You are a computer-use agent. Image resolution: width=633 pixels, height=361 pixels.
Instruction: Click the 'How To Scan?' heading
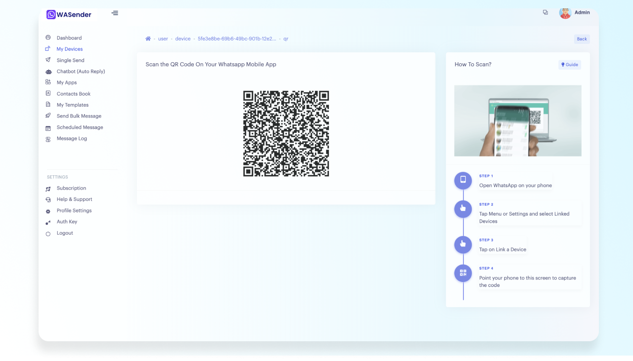(473, 65)
